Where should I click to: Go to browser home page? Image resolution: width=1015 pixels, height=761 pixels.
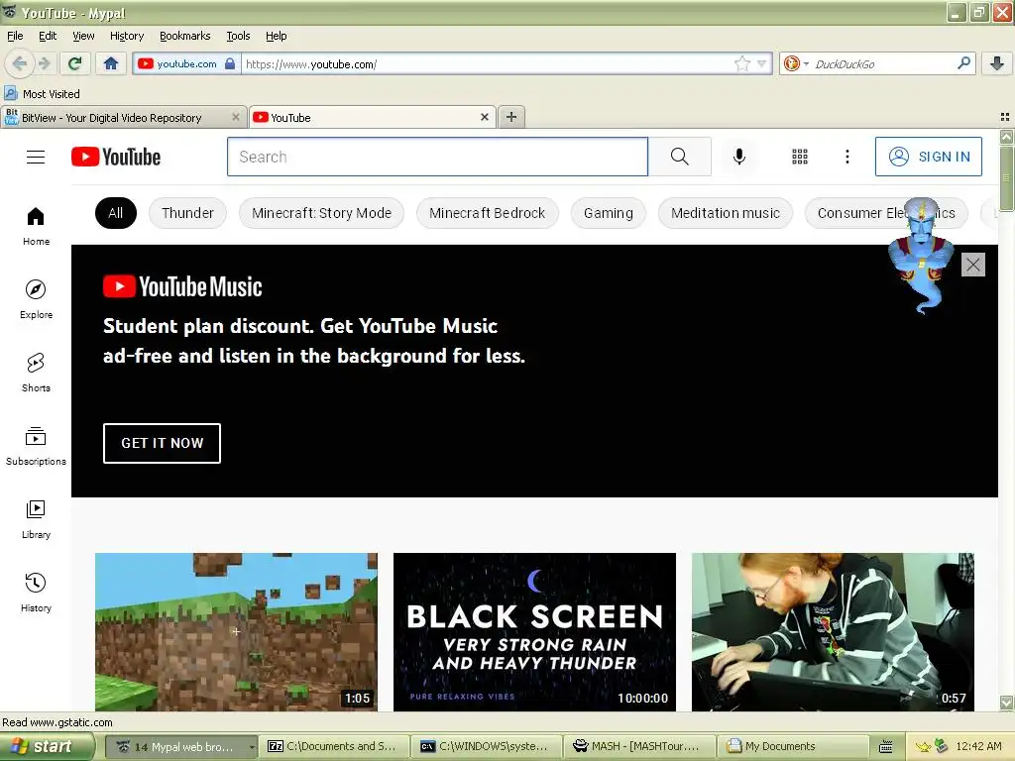111,63
